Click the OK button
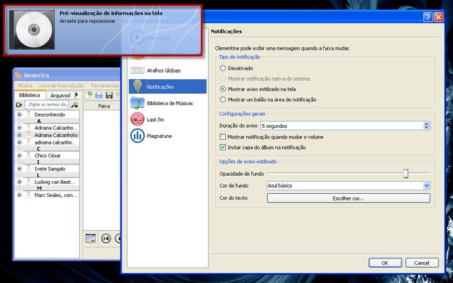Image resolution: width=453 pixels, height=283 pixels. tap(385, 263)
